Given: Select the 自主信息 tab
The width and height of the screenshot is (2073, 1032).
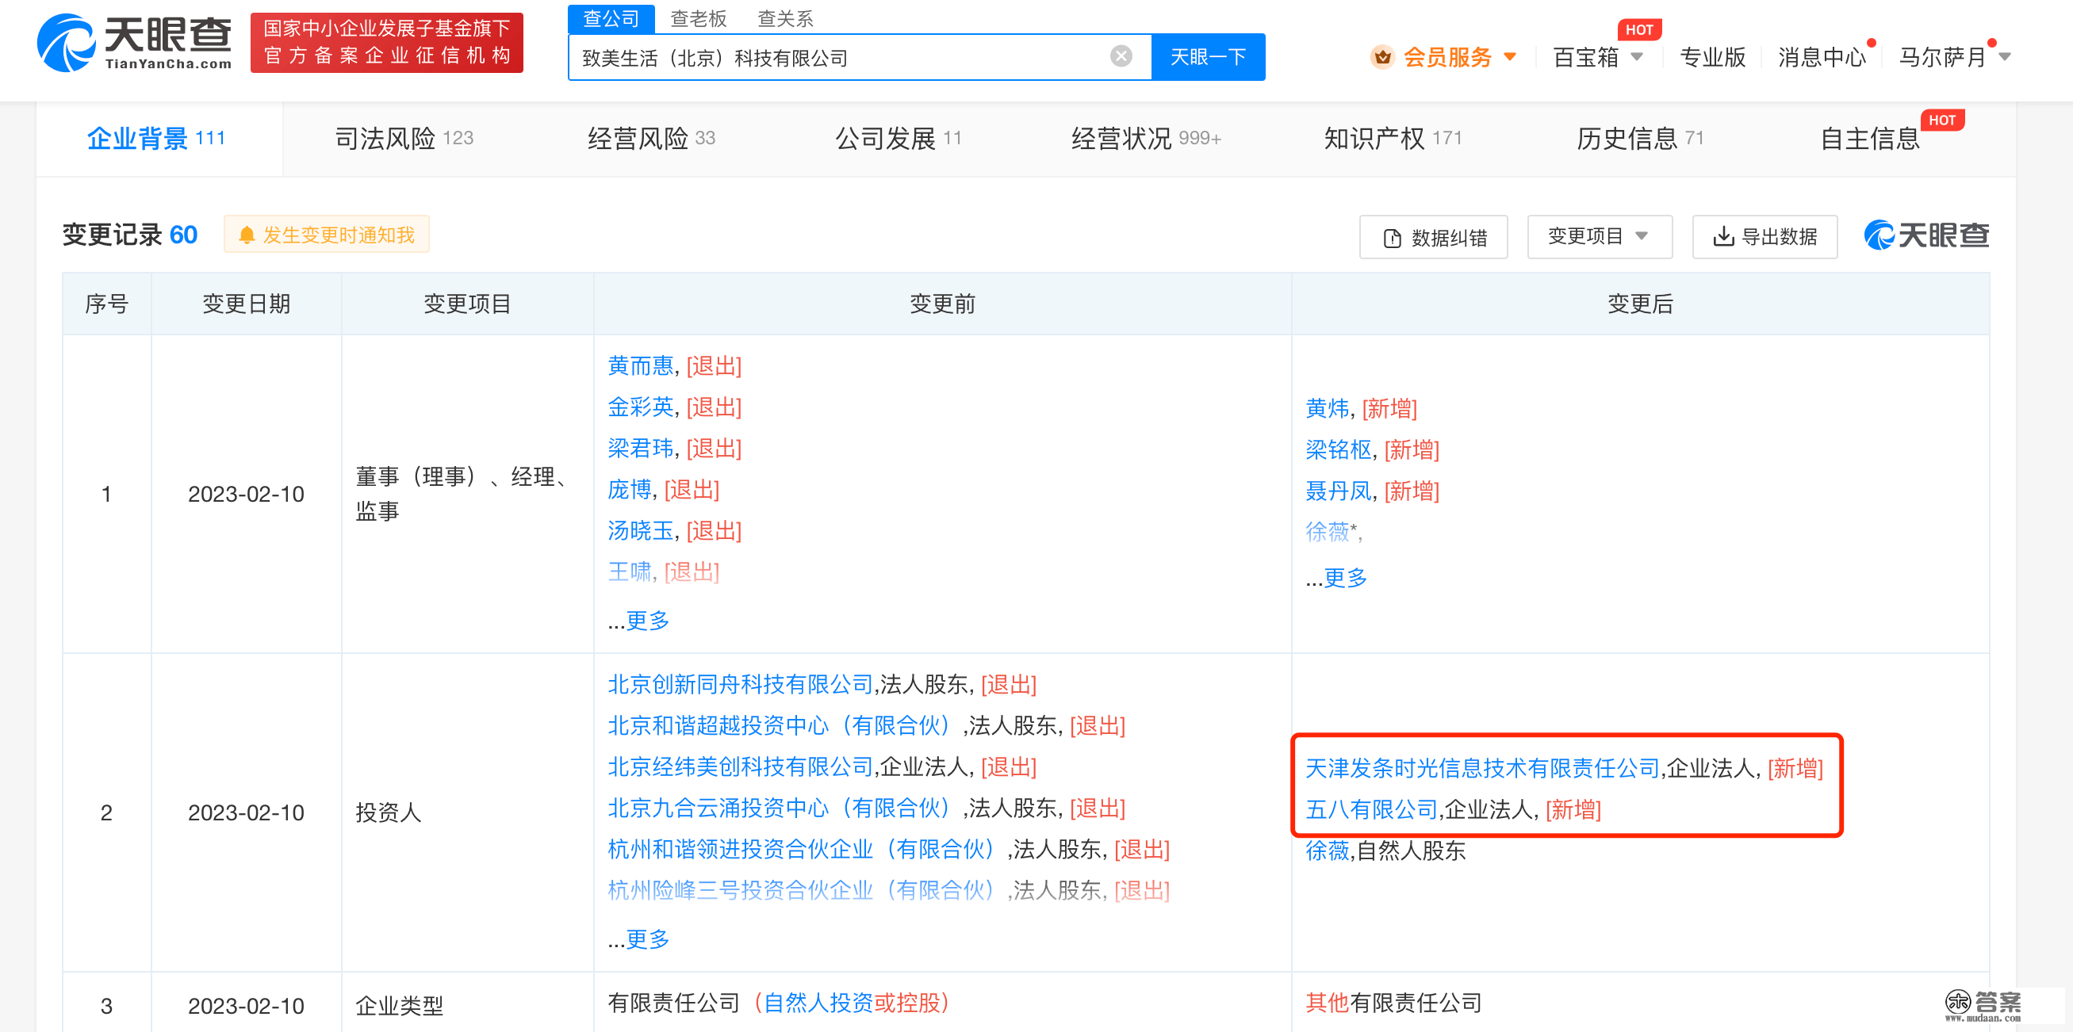Looking at the screenshot, I should coord(1869,139).
